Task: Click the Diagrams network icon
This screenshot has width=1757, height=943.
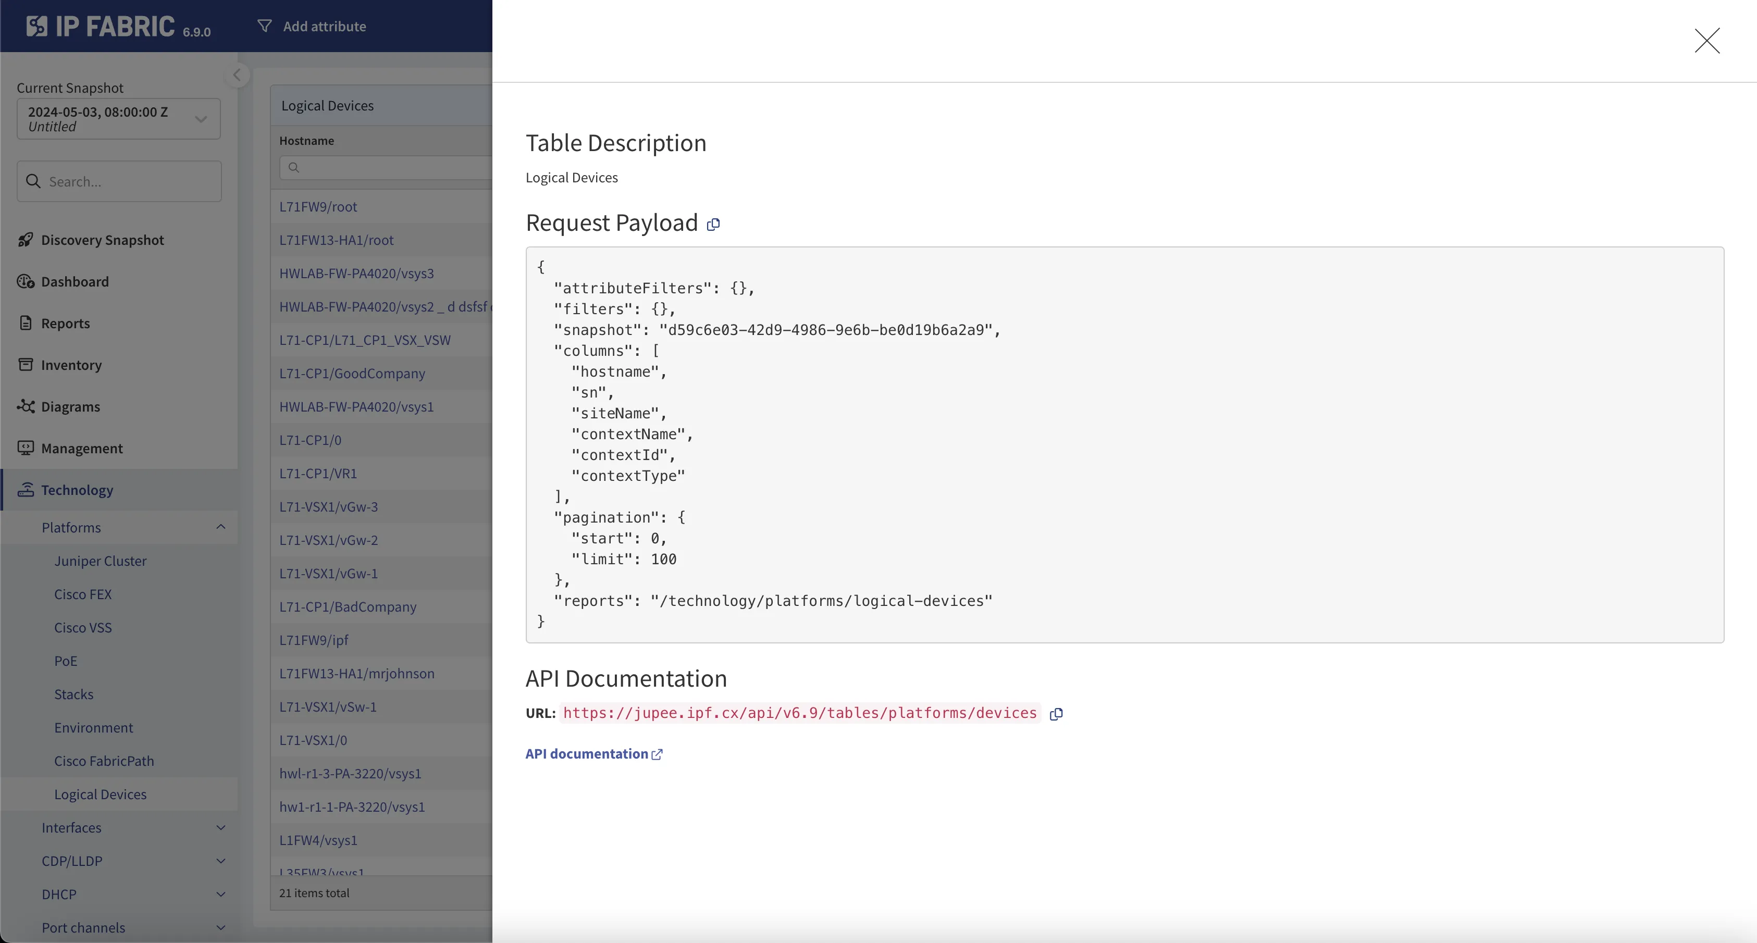Action: [x=26, y=406]
